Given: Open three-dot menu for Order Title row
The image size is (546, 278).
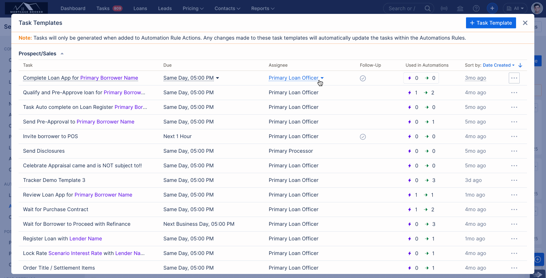Looking at the screenshot, I should [x=514, y=268].
